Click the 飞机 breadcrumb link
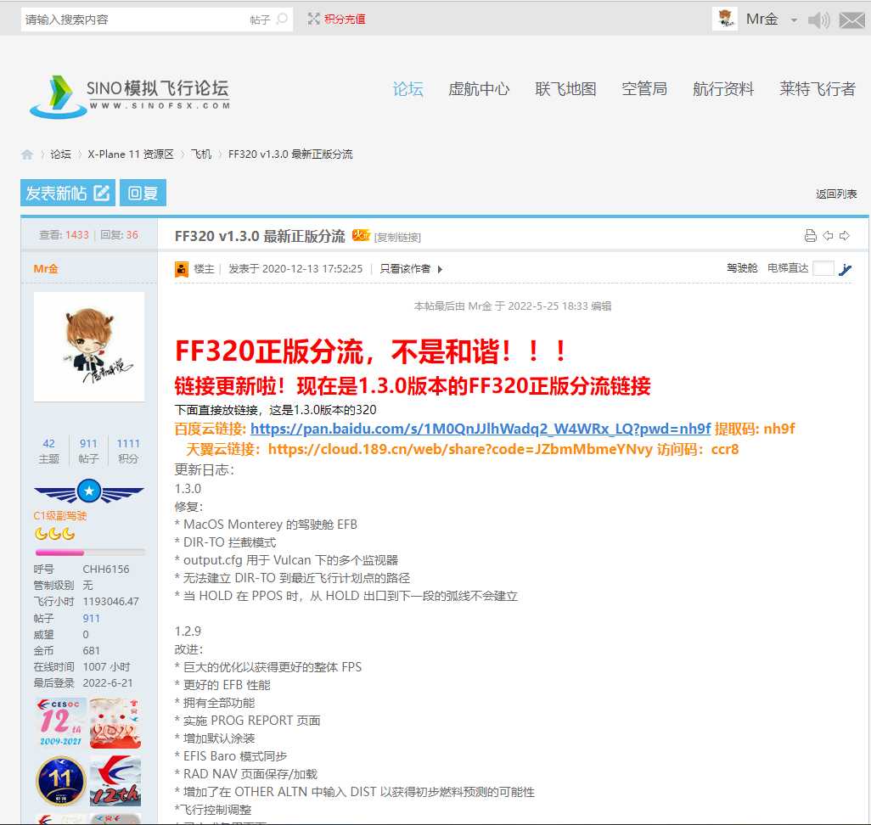Image resolution: width=871 pixels, height=825 pixels. click(201, 154)
